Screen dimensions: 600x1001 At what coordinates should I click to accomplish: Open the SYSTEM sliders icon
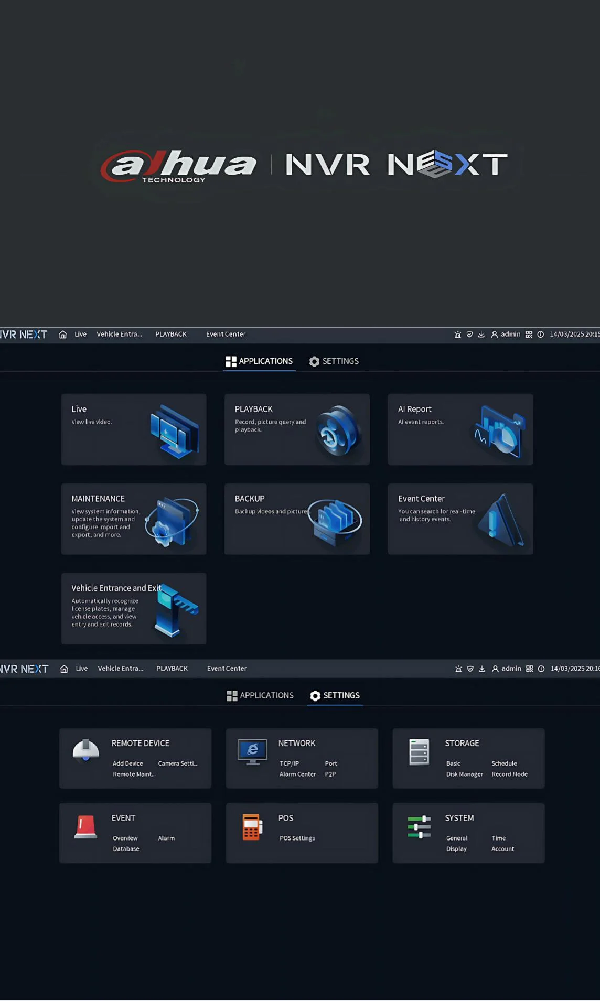419,827
